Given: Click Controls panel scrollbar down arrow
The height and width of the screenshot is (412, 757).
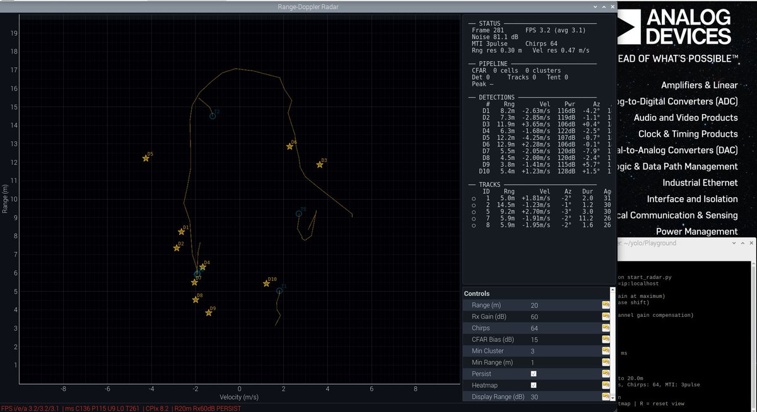Looking at the screenshot, I should [x=613, y=399].
